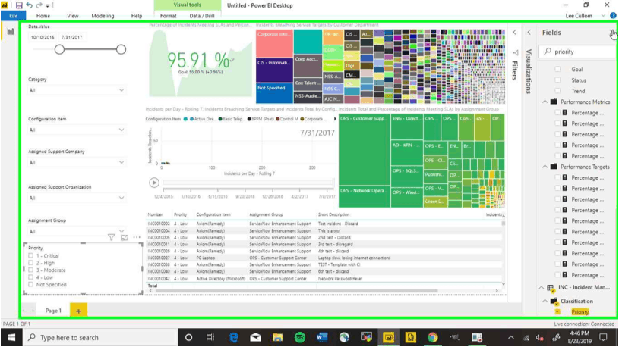Viewport: 619px width, 347px height.
Task: Redo the last action
Action: (39, 5)
